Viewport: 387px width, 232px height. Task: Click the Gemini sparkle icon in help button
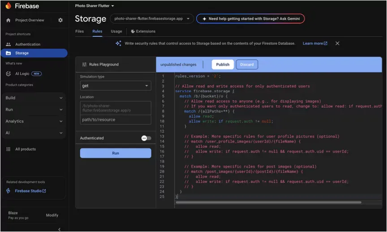pyautogui.click(x=204, y=19)
